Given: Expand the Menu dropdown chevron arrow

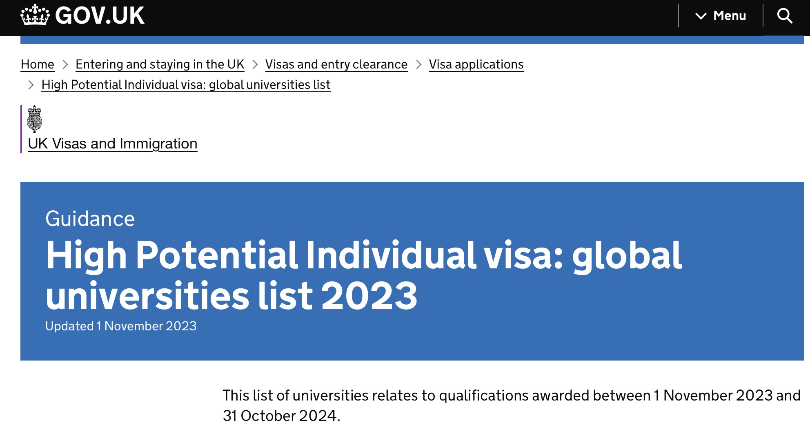Looking at the screenshot, I should tap(701, 16).
